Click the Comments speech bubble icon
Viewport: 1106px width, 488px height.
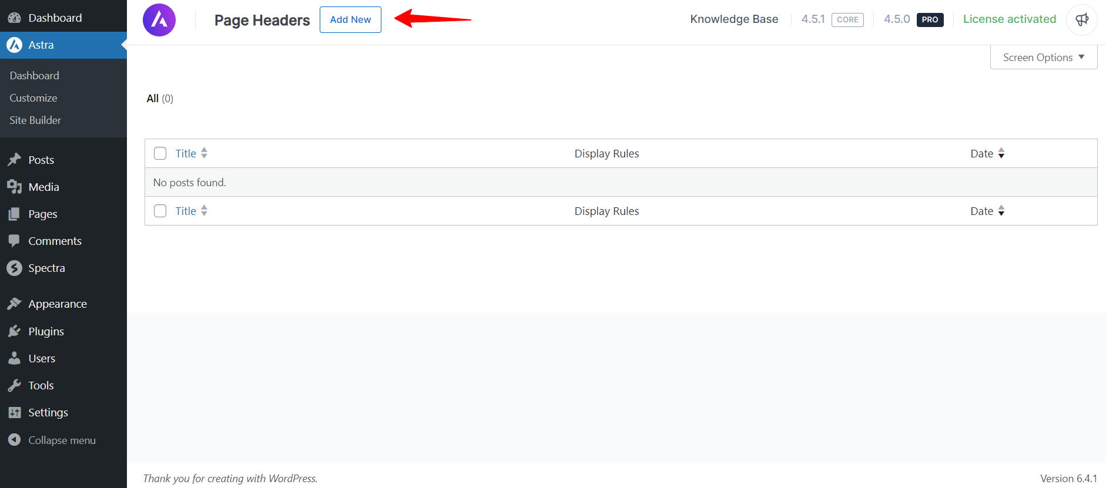pyautogui.click(x=14, y=241)
